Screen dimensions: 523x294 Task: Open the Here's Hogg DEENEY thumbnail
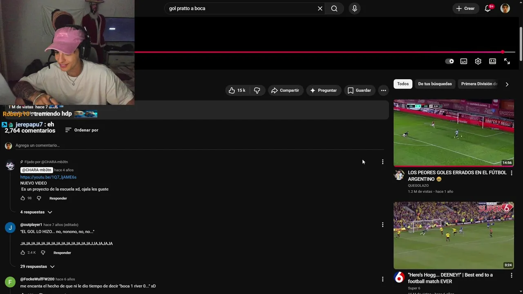[454, 235]
